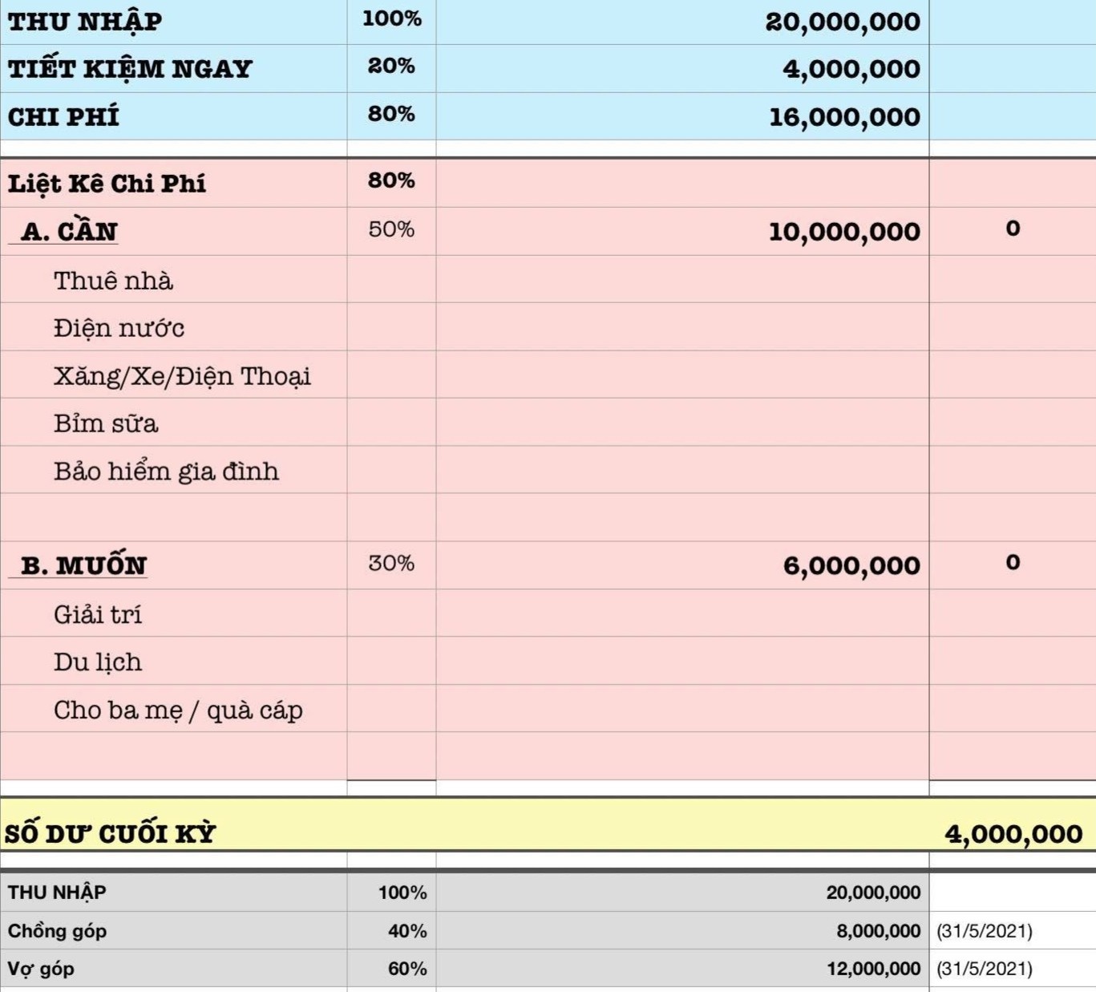Select the Thuê nhà expense row label
Screen dimensions: 1096x992
click(x=113, y=281)
